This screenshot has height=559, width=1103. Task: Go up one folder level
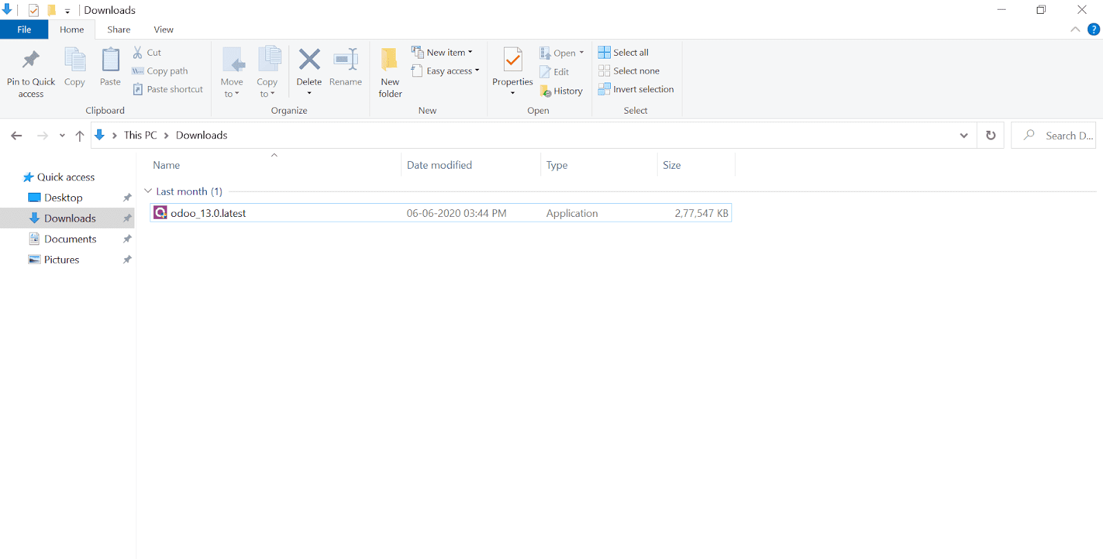[80, 136]
